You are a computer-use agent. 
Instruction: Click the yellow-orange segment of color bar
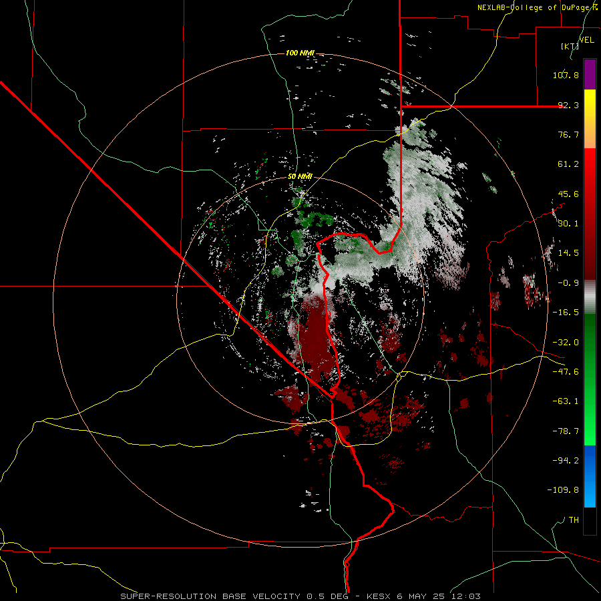[590, 119]
